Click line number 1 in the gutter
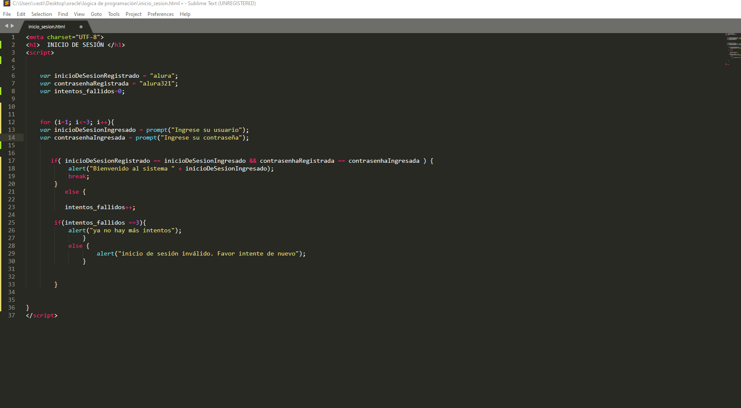Image resolution: width=741 pixels, height=408 pixels. 13,37
